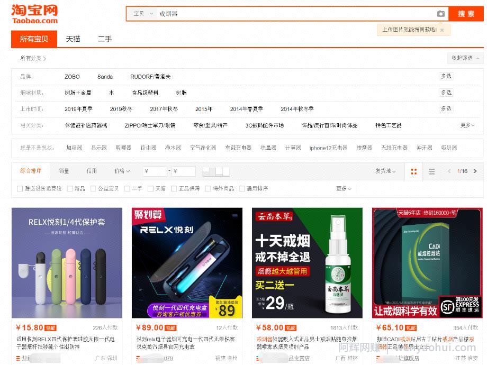Check the 天猫 filter checkbox
Image resolution: width=487 pixels, height=365 pixels.
pyautogui.click(x=151, y=189)
